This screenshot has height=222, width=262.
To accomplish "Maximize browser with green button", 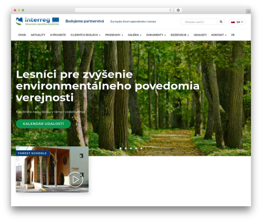I will (23, 10).
